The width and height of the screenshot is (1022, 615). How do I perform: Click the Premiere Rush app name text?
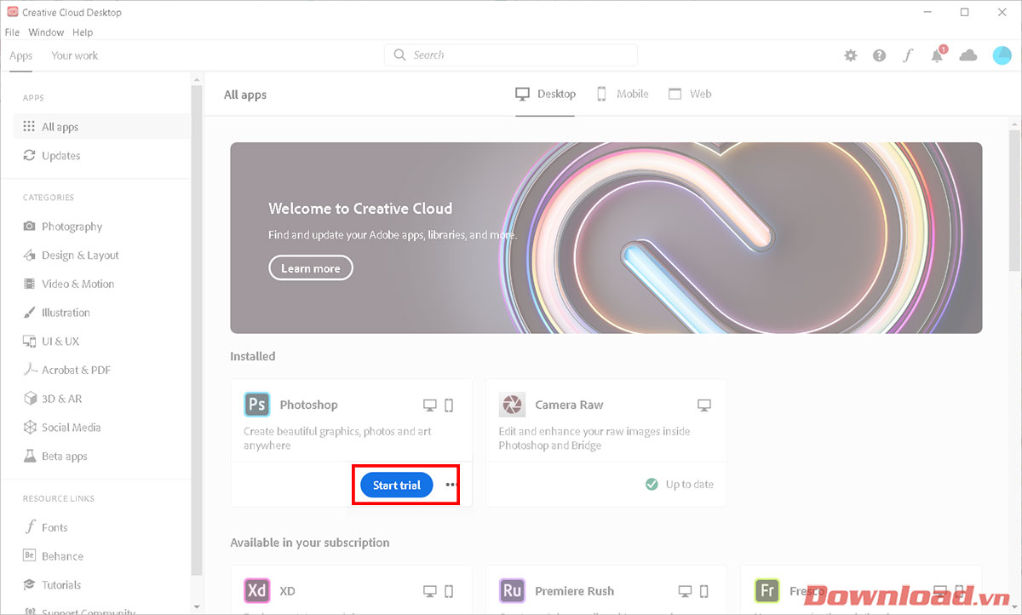[x=574, y=591]
